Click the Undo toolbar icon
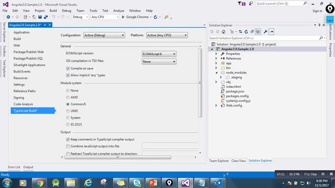Image resolution: width=335 pixels, height=188 pixels. pos(53,17)
